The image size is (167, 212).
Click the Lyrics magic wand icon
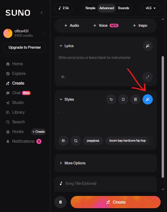(148, 46)
